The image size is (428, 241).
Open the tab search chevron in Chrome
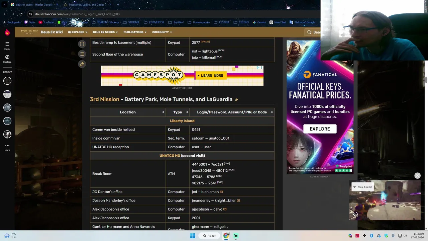point(5,5)
